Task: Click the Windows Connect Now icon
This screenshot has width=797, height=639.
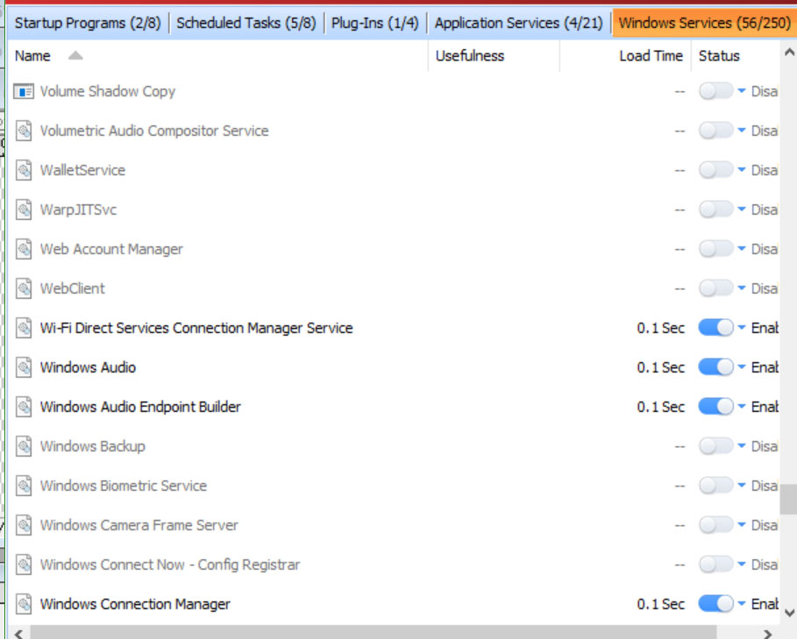Action: 24,564
